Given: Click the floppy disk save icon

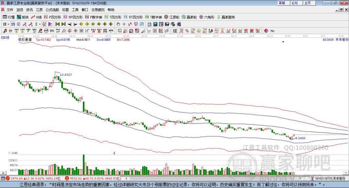Looking at the screenshot, I should tap(167, 24).
